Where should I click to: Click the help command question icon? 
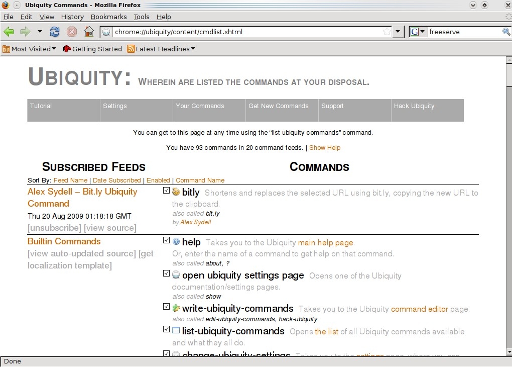(x=176, y=241)
